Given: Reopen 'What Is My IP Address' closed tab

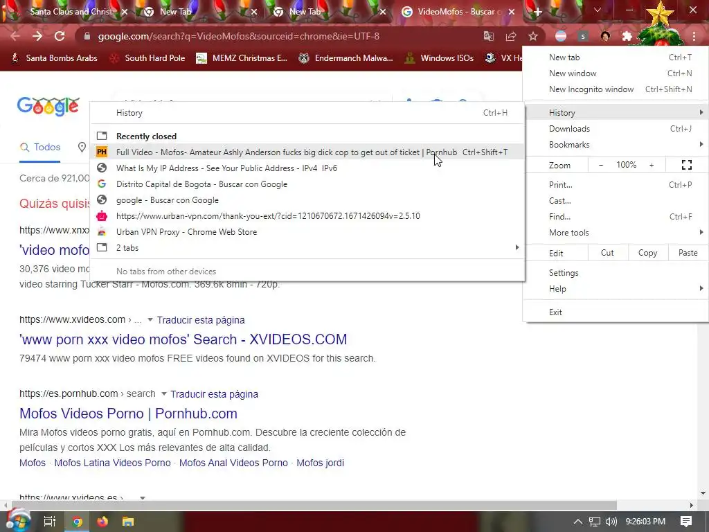Looking at the screenshot, I should coord(307,168).
